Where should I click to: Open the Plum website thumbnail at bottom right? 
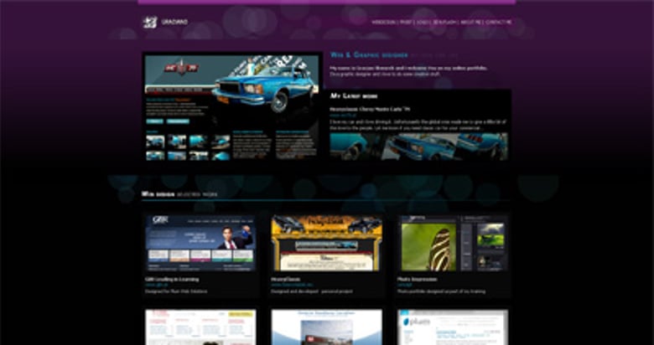(453, 327)
